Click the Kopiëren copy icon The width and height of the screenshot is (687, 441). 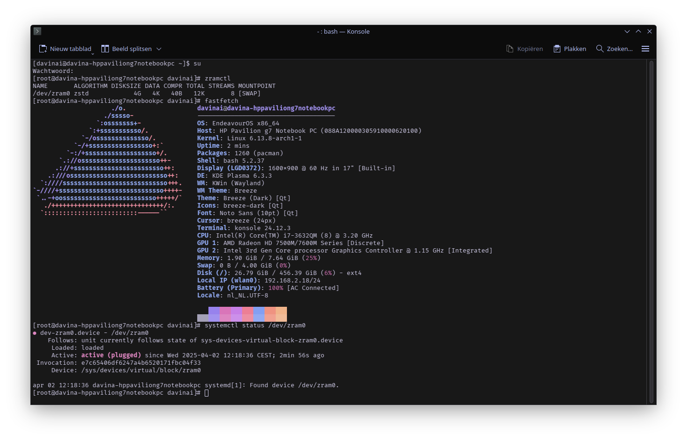pos(510,49)
